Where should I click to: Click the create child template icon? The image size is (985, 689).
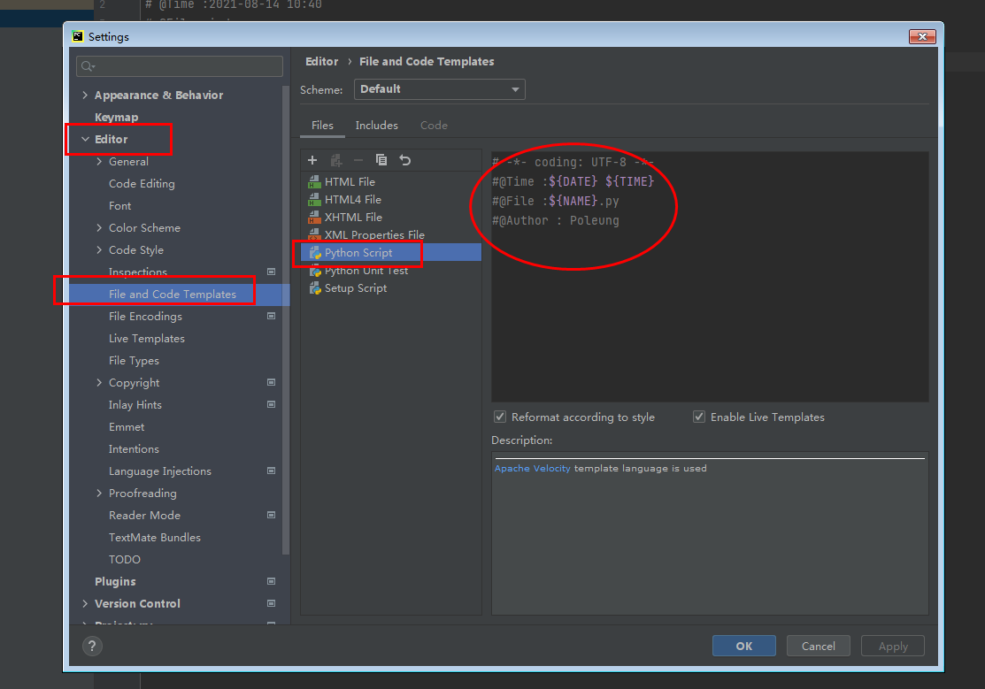coord(336,160)
